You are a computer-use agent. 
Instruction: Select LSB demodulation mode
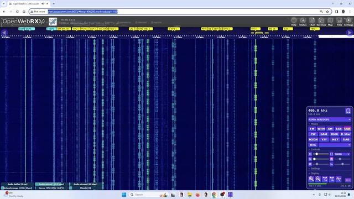pyautogui.click(x=339, y=129)
